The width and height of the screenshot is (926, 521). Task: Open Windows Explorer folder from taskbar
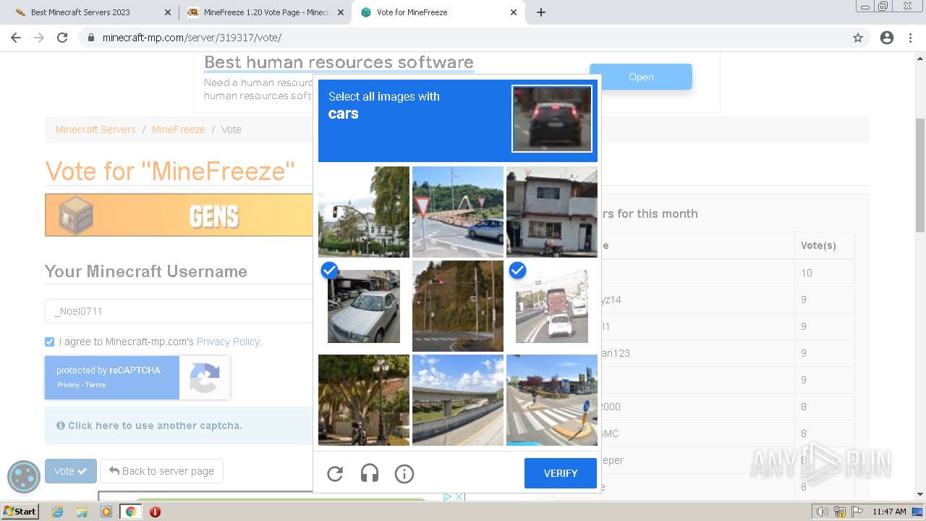click(82, 512)
